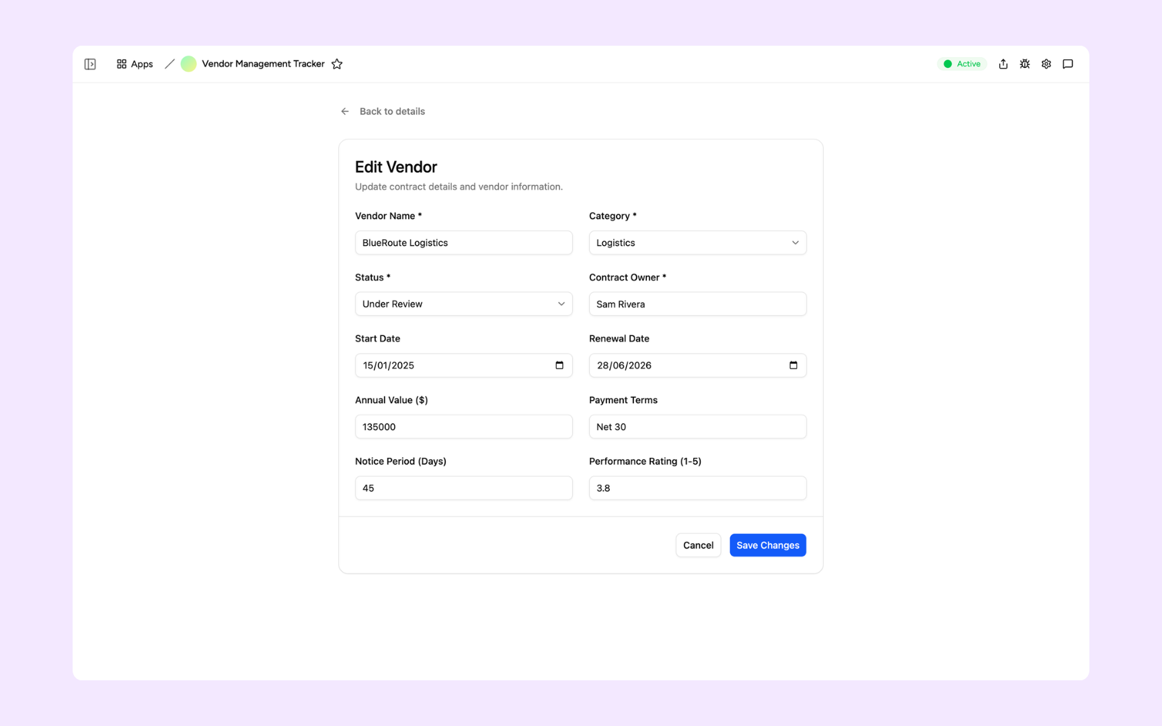Focus the Notice Period field

click(x=463, y=488)
